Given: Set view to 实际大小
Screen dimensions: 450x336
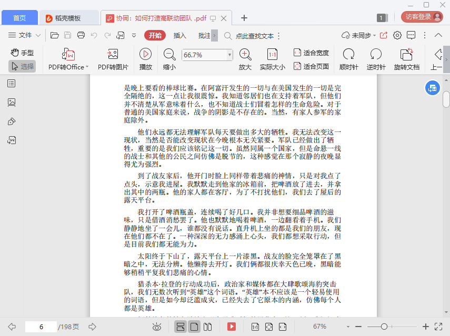Looking at the screenshot, I should (x=272, y=59).
